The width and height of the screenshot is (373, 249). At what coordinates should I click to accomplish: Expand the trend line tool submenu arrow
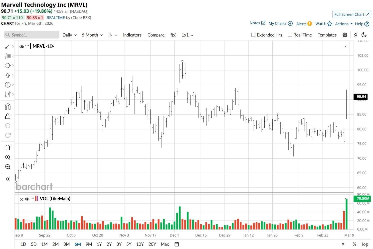(13, 46)
